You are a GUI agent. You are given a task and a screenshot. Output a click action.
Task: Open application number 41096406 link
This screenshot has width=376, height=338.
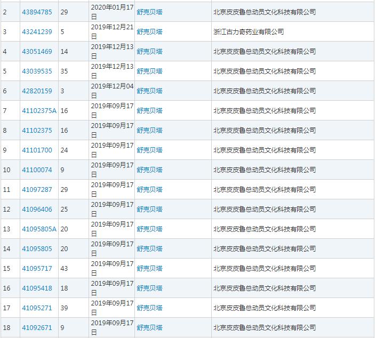pos(37,210)
